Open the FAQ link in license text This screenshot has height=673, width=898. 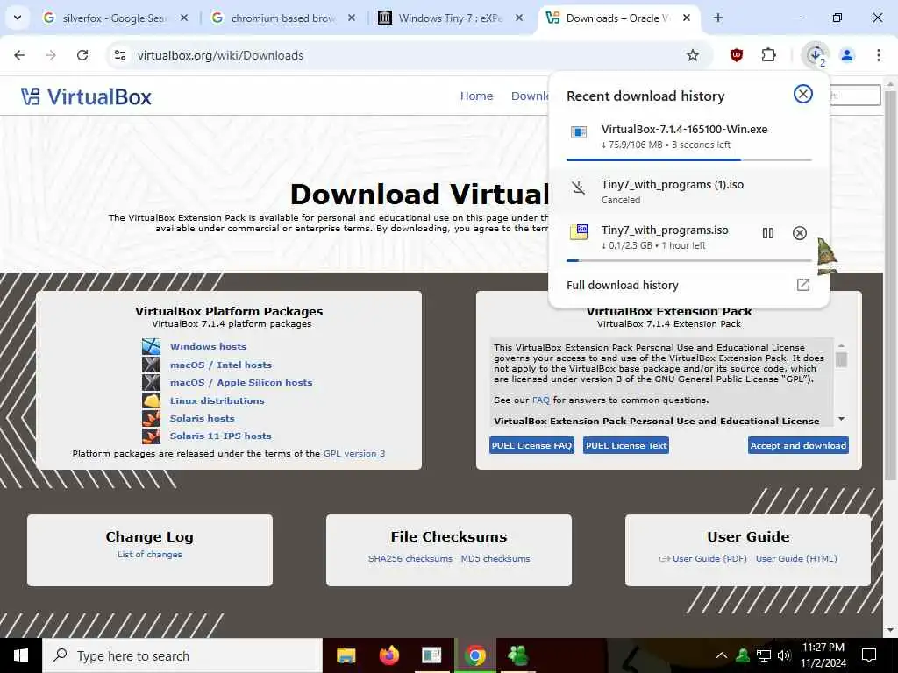540,400
